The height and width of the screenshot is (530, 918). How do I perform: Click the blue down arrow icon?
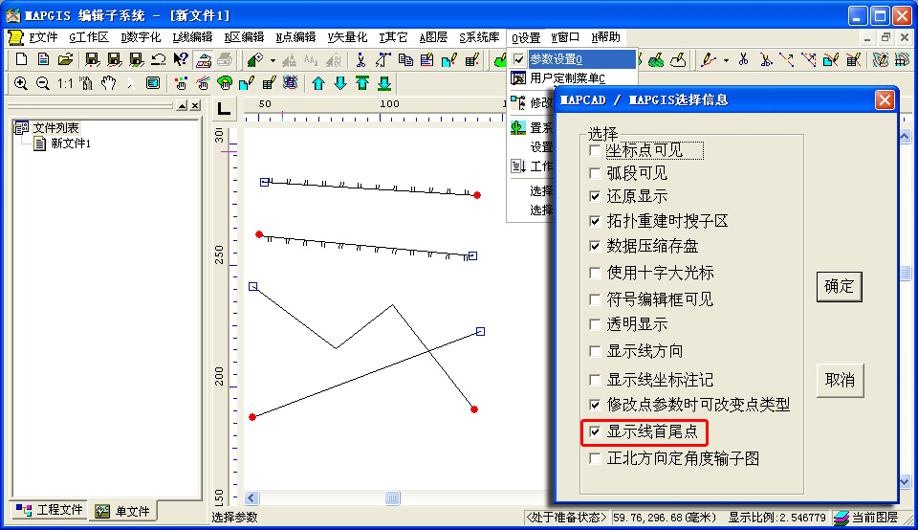pyautogui.click(x=340, y=83)
